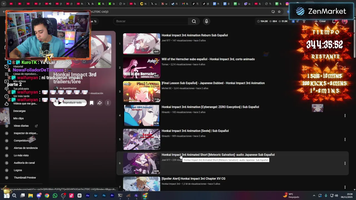
Task: Open the Michel SC channel link
Action: (167, 88)
